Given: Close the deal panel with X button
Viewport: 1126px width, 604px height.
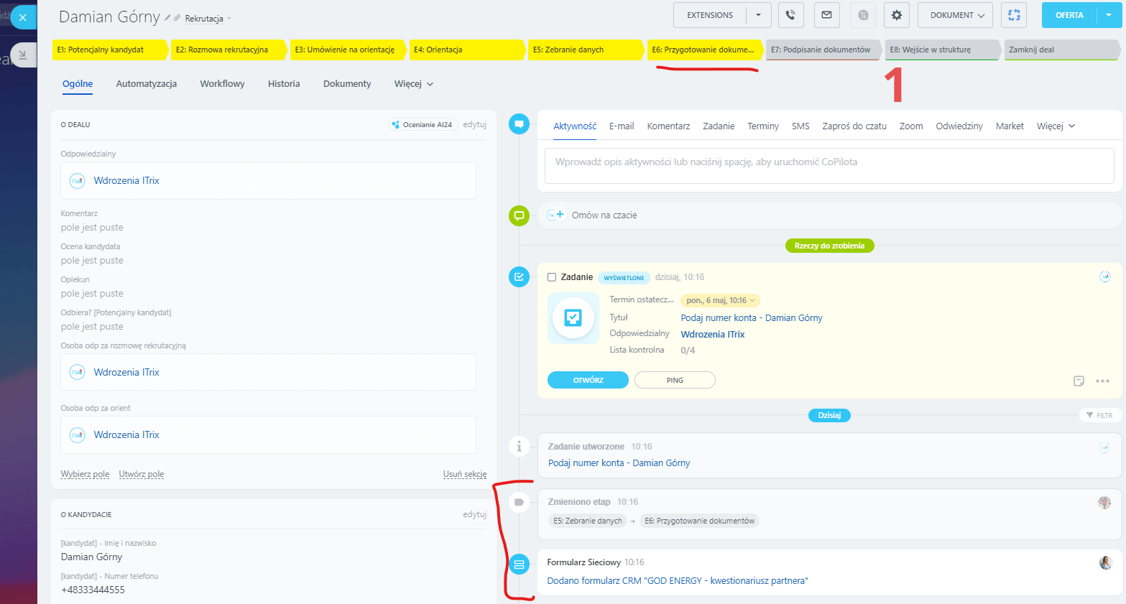Looking at the screenshot, I should (x=23, y=17).
